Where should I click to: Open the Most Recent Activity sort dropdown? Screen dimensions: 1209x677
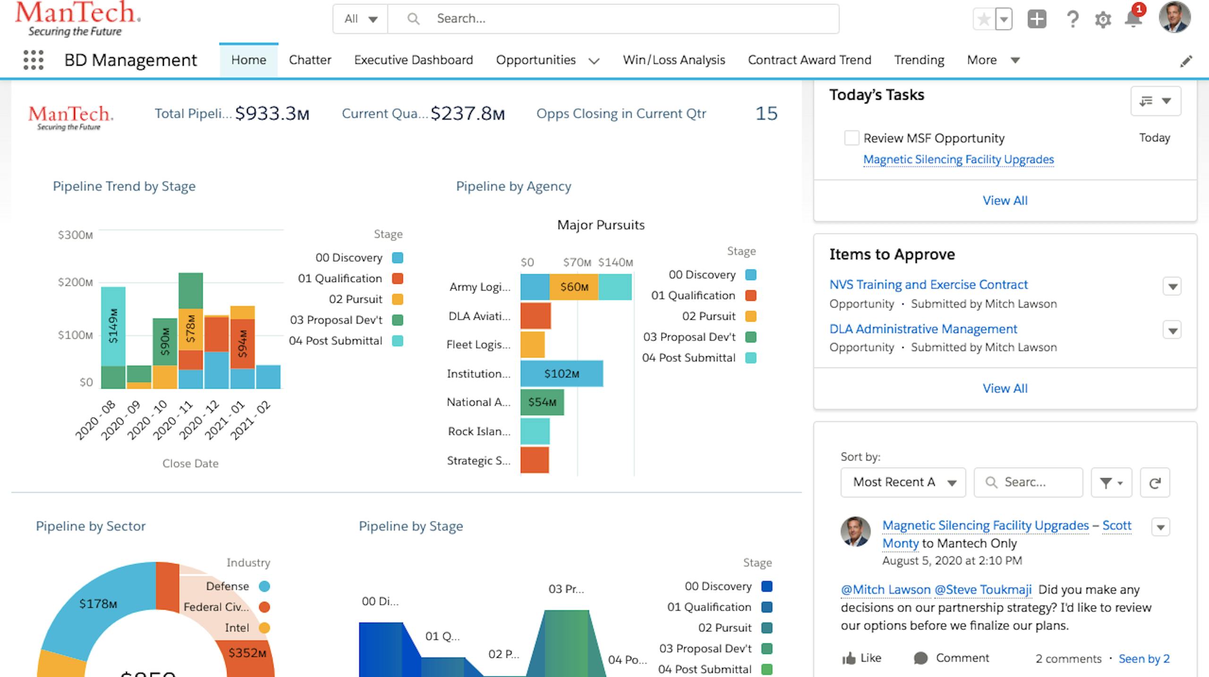tap(902, 482)
